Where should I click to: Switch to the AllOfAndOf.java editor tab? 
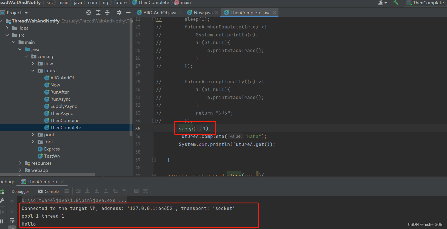[x=159, y=13]
